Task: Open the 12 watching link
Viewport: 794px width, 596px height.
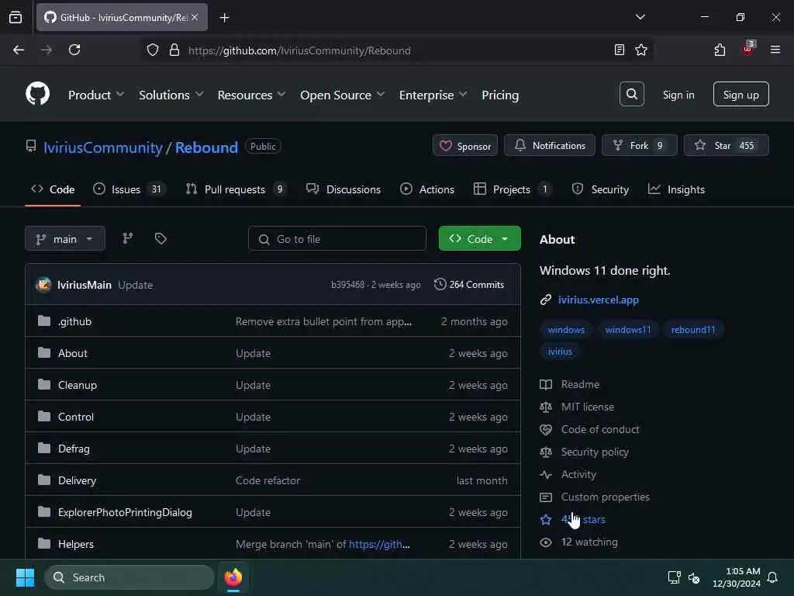Action: [589, 542]
